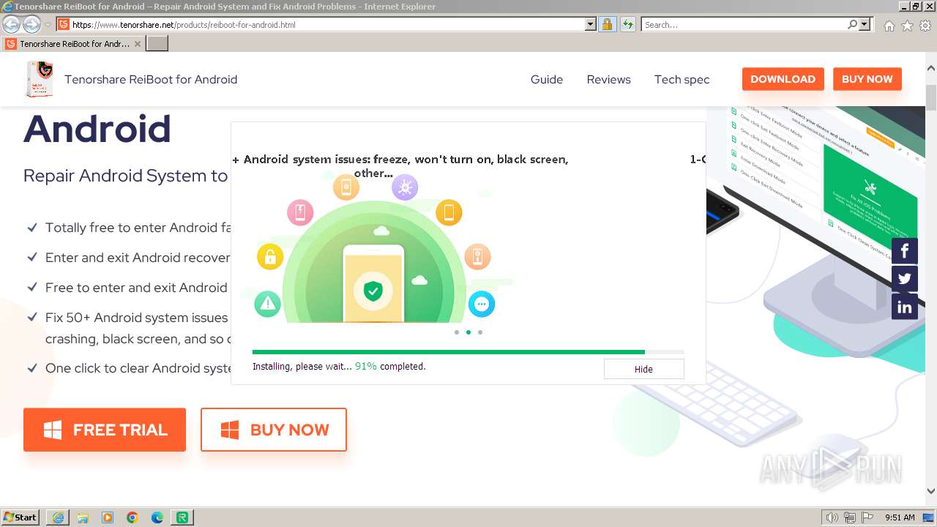The width and height of the screenshot is (937, 527).
Task: Expand the address bar autocomplete dropdown
Action: [x=591, y=24]
